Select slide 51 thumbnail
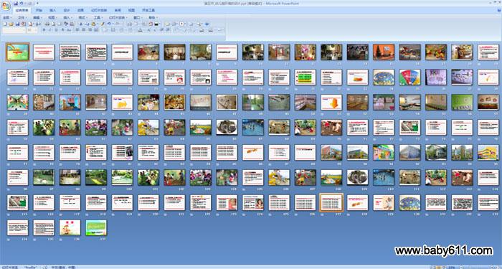 point(331,102)
